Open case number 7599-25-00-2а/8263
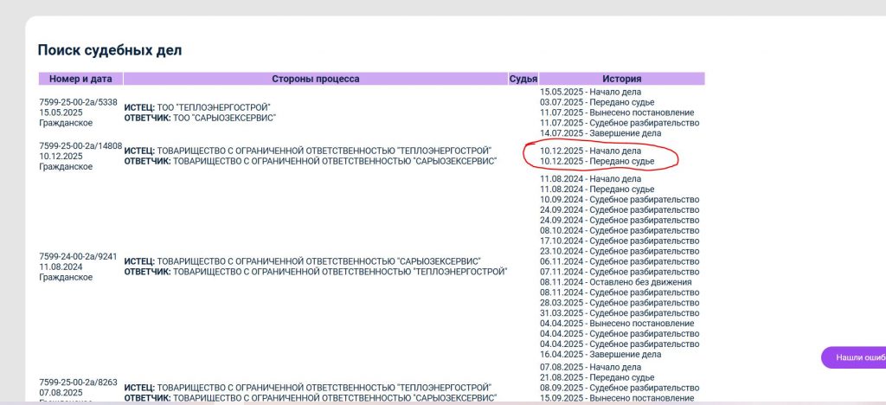This screenshot has height=405, width=886. (x=79, y=382)
